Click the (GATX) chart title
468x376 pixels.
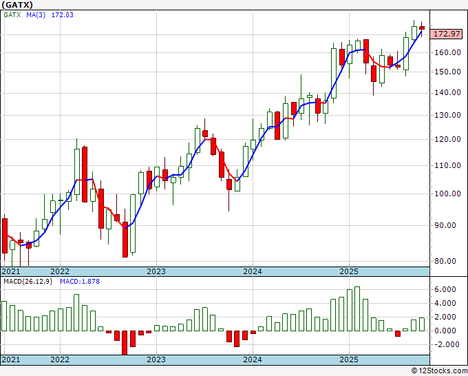click(17, 5)
